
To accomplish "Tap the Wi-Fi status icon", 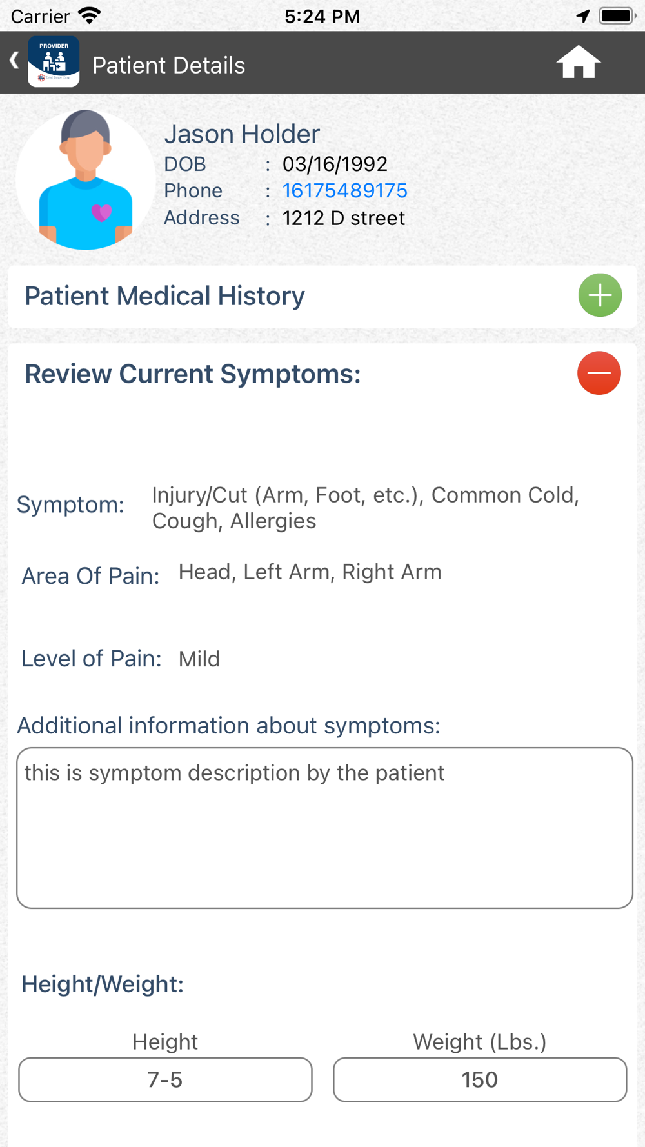I will (90, 15).
